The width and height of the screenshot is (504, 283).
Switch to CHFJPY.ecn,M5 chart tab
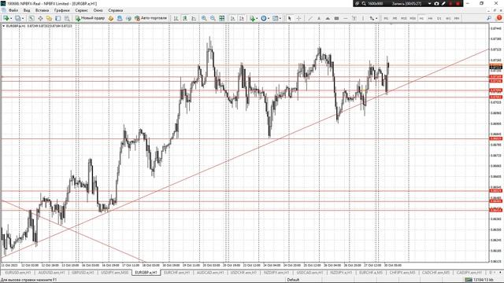tap(402, 273)
